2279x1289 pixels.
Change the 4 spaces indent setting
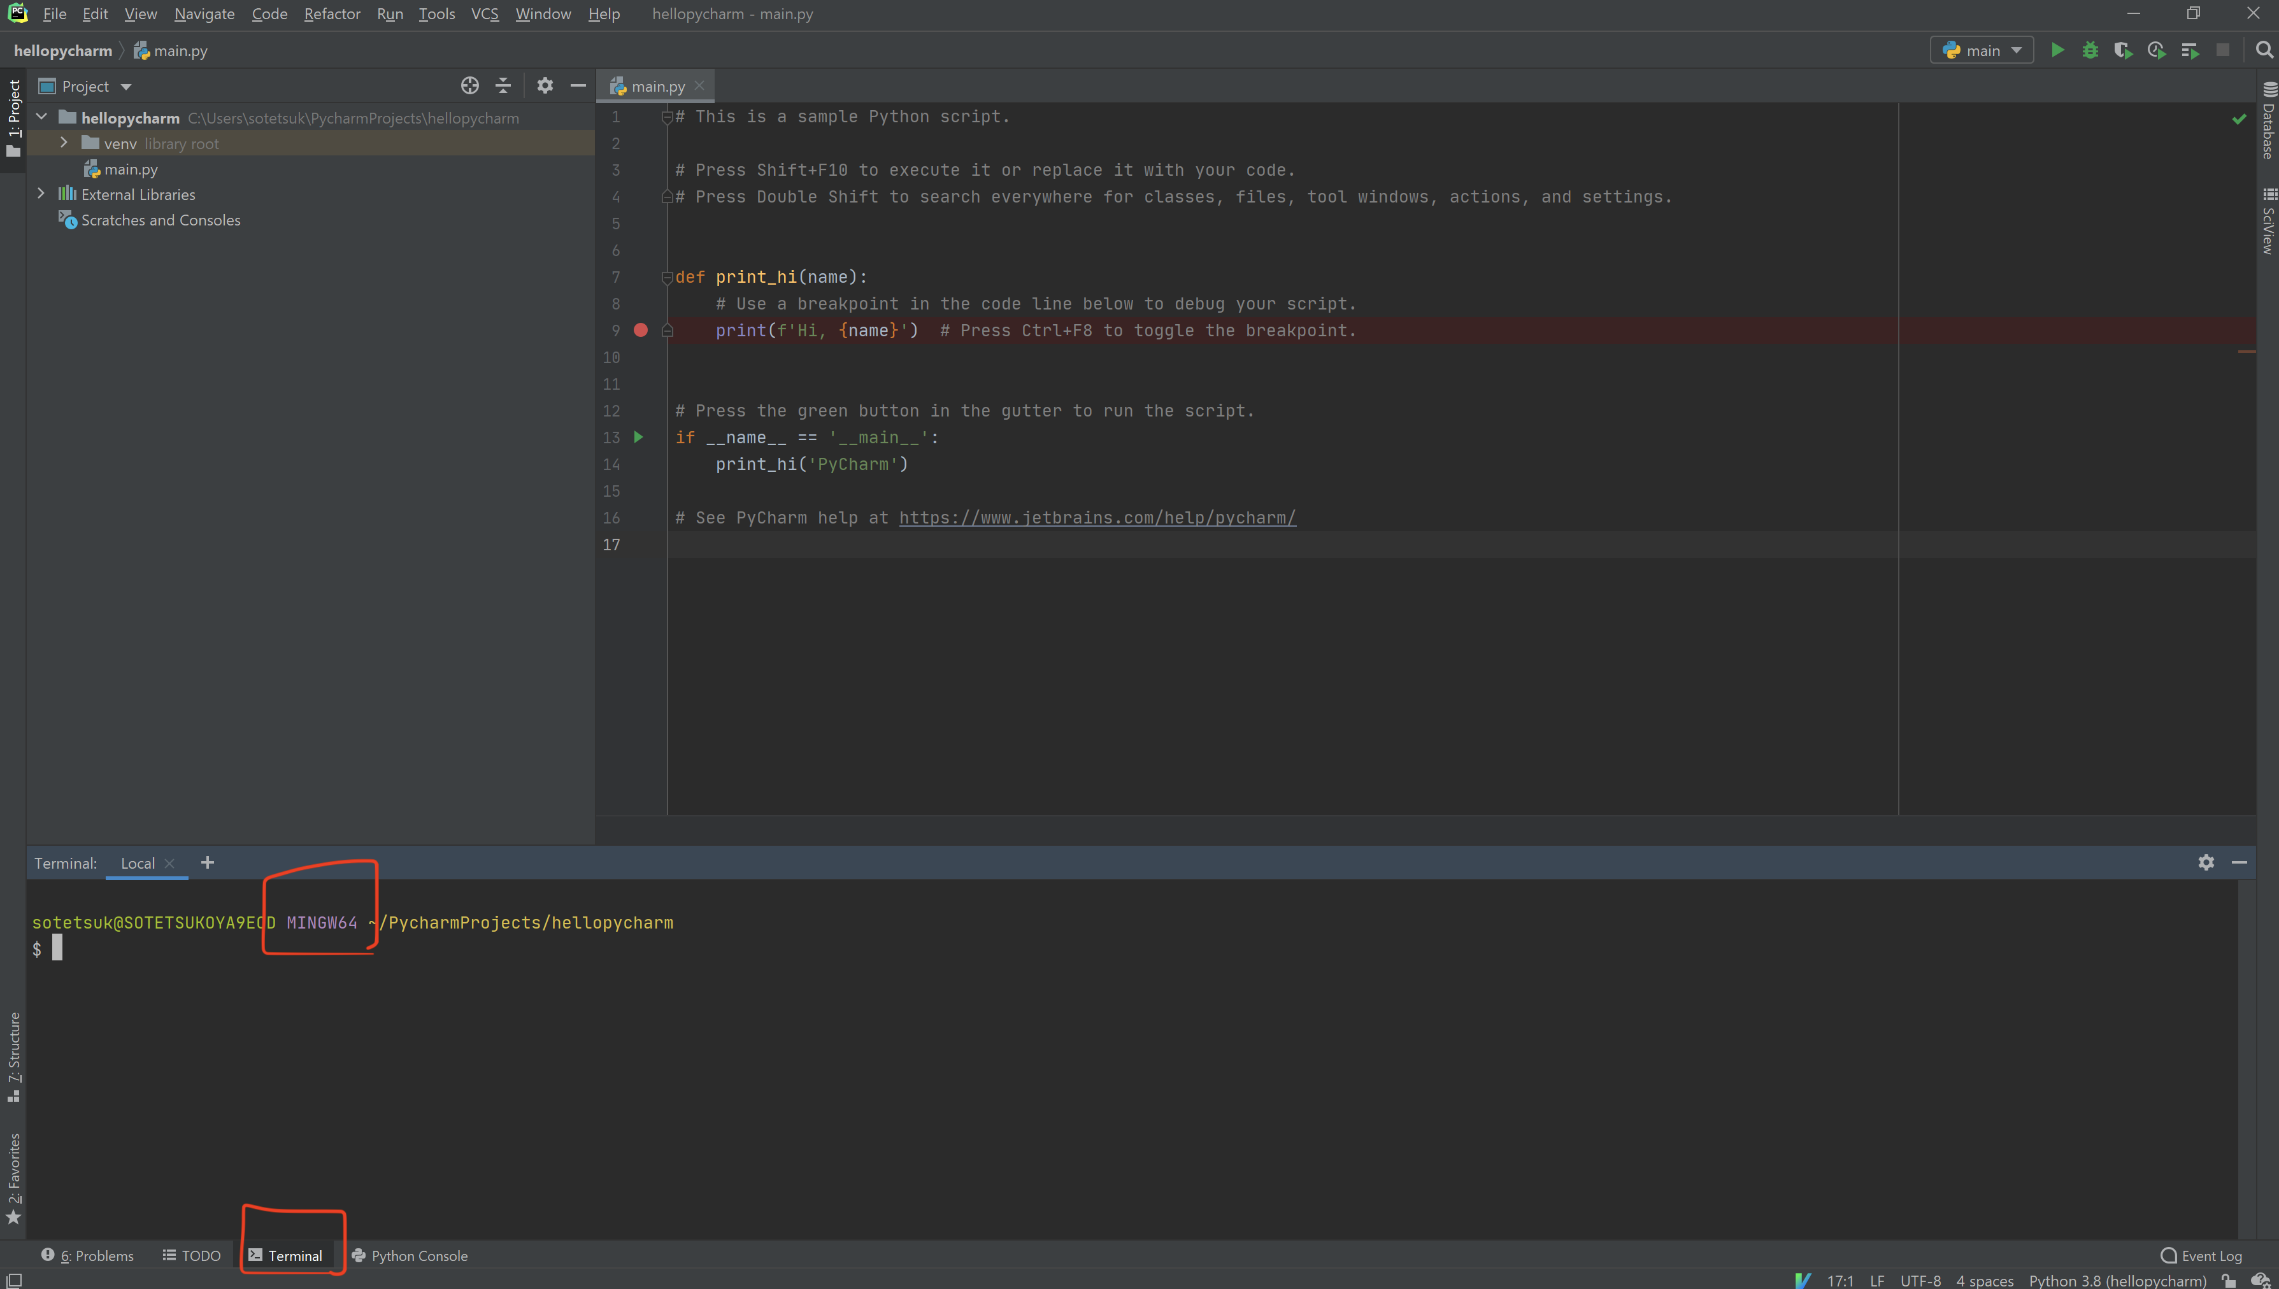pos(1985,1280)
